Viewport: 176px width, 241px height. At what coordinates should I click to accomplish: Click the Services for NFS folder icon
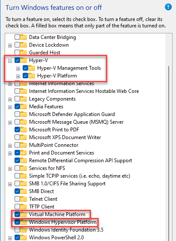tap(23, 168)
